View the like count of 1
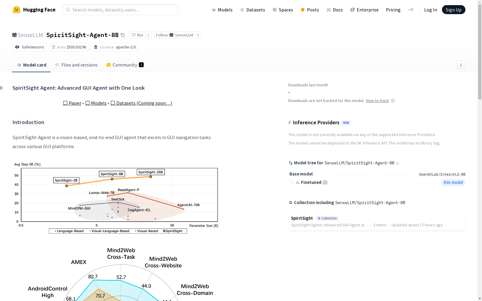 [148, 35]
